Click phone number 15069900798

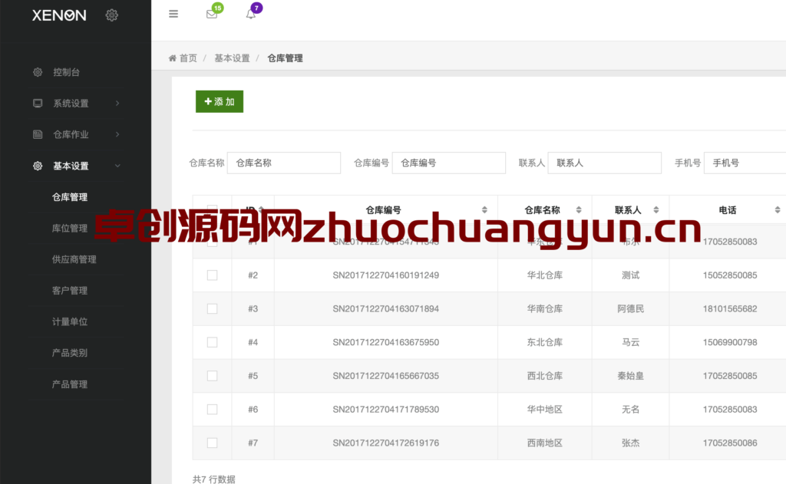click(x=730, y=342)
